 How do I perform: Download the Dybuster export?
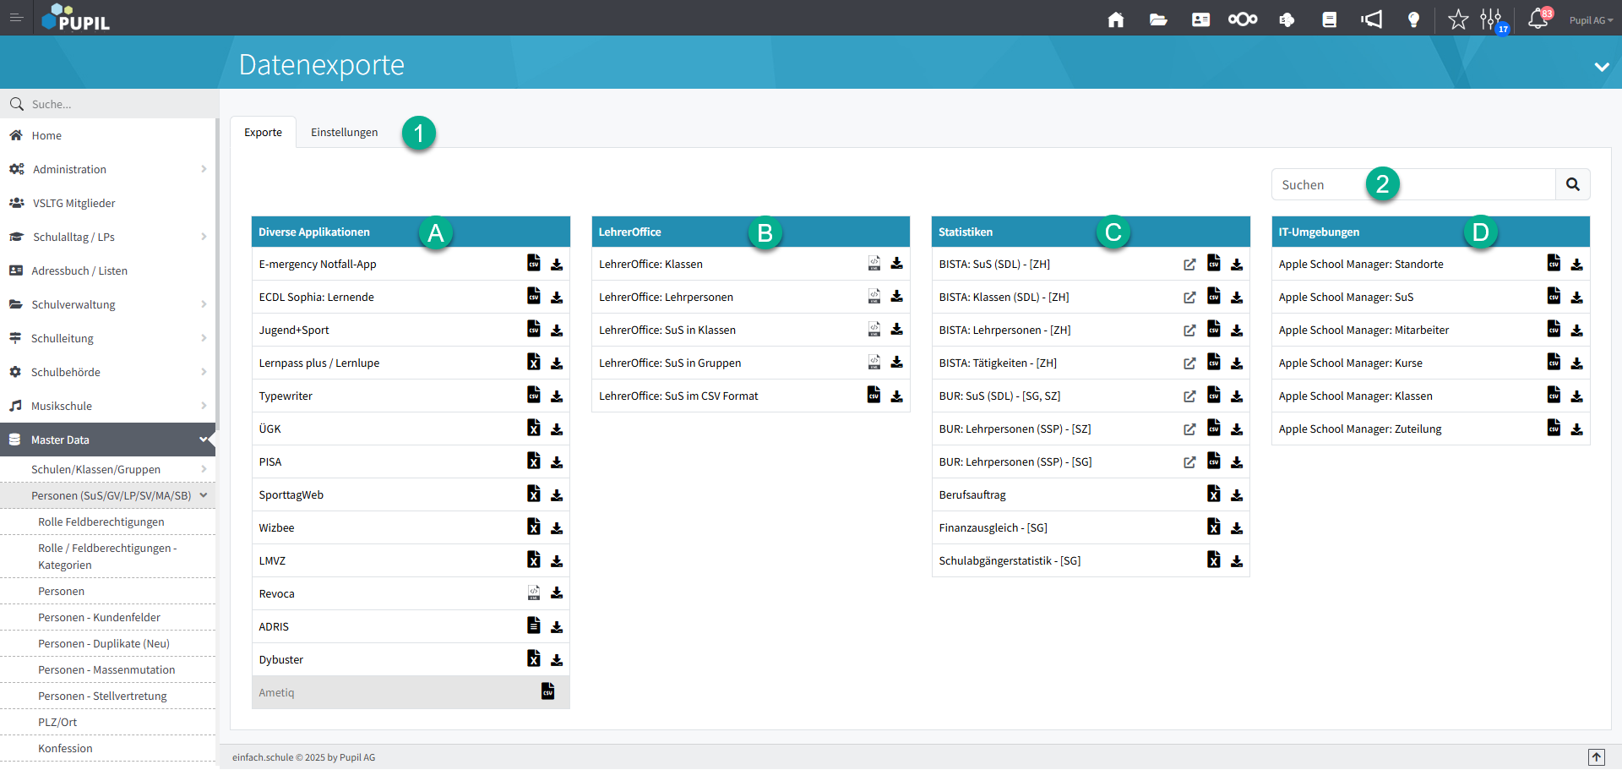click(x=557, y=660)
